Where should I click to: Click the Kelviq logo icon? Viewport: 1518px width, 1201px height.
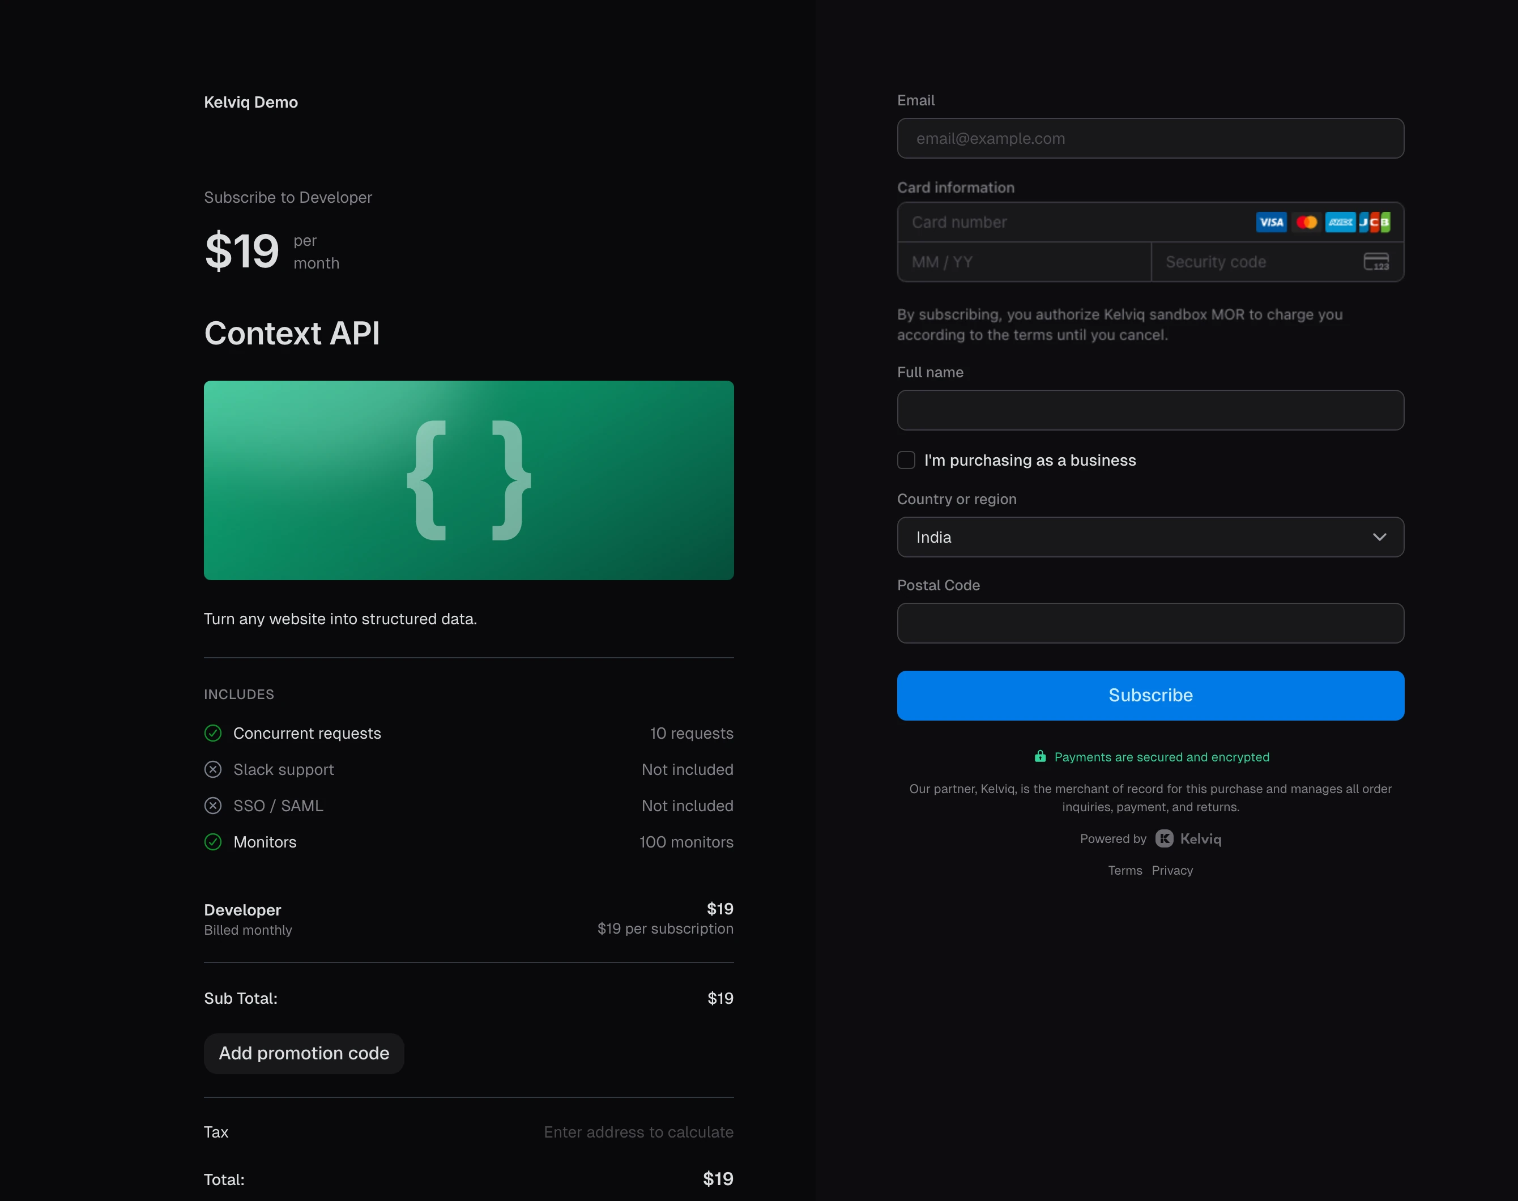[x=1165, y=839]
